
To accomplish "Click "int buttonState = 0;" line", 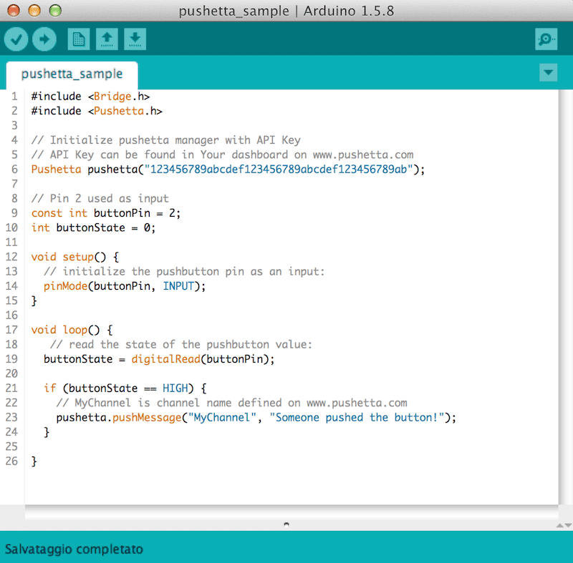I will [94, 227].
